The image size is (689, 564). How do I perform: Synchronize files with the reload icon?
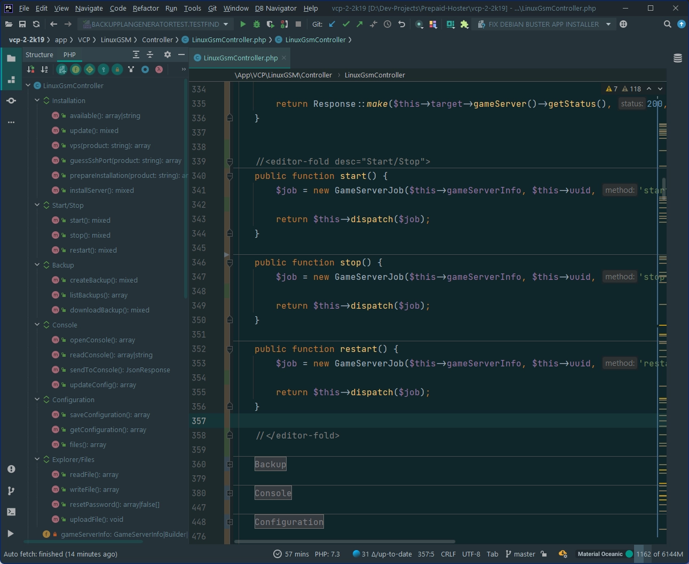pos(36,24)
